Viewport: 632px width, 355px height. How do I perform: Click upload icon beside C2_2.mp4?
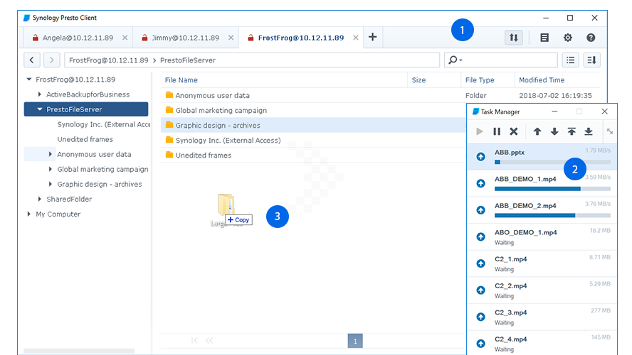click(x=480, y=290)
